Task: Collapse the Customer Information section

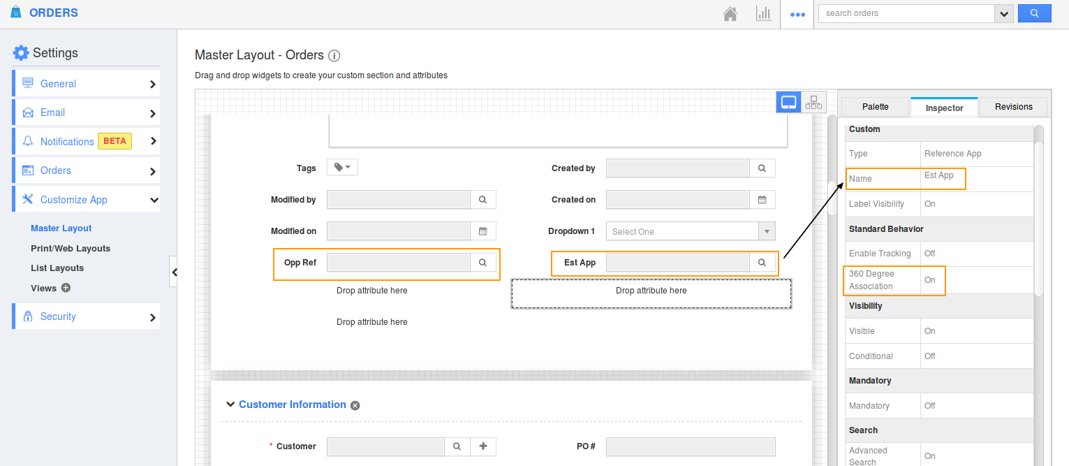Action: tap(230, 405)
